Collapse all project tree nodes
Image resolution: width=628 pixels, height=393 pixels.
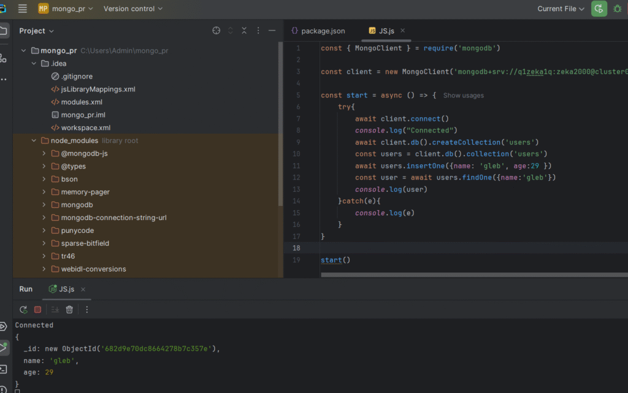244,31
